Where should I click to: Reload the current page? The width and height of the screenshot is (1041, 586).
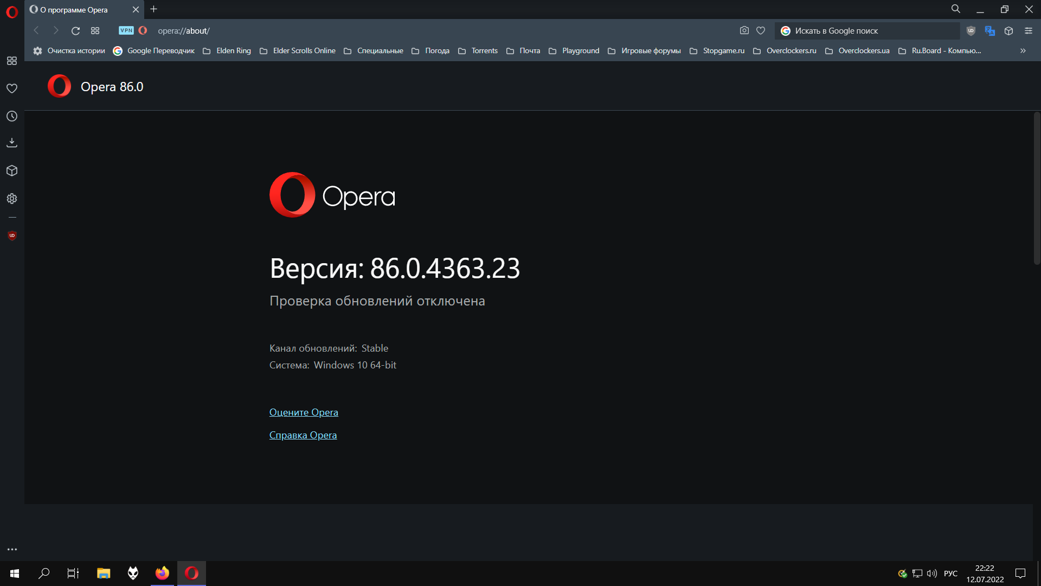pos(75,31)
